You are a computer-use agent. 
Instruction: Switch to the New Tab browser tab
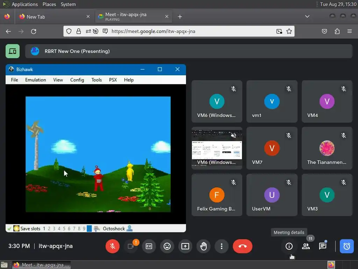tap(54, 17)
